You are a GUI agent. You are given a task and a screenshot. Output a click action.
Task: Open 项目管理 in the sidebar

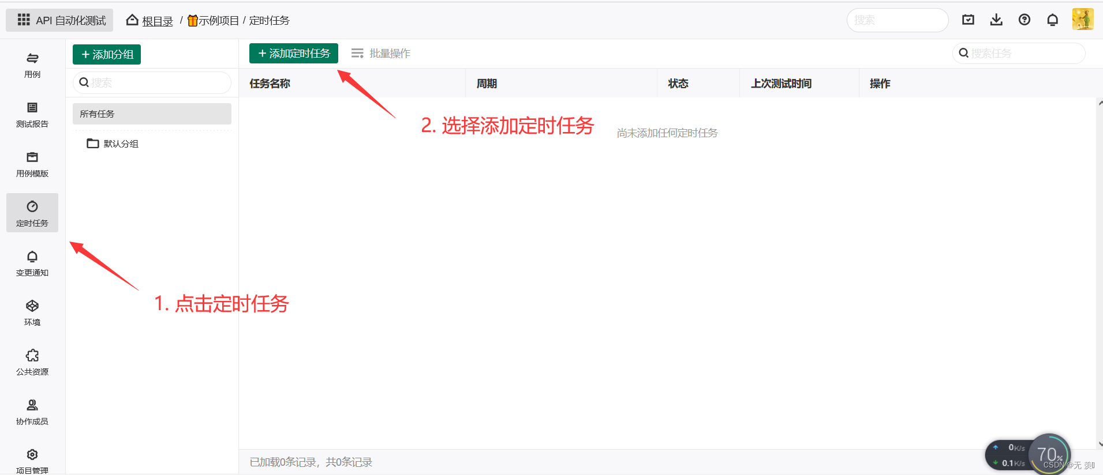pos(32,461)
